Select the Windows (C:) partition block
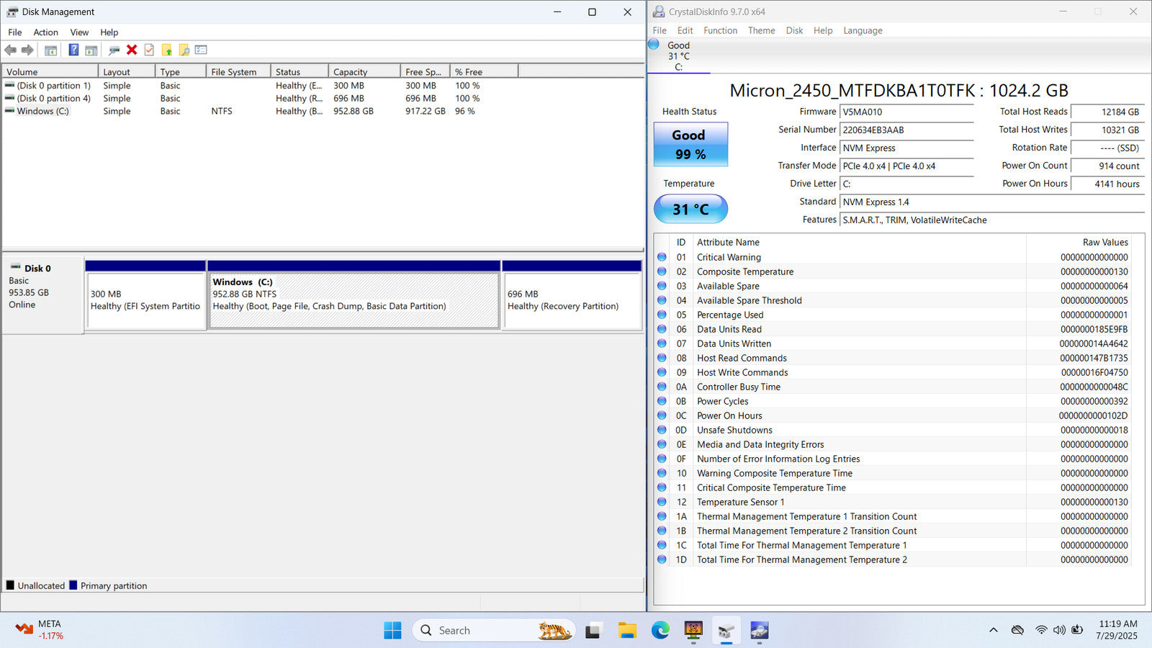The height and width of the screenshot is (648, 1152). click(354, 301)
